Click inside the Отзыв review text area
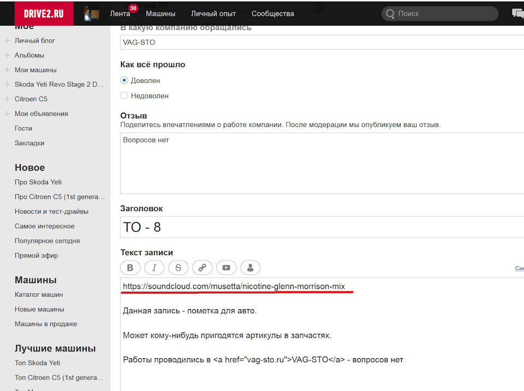The width and height of the screenshot is (524, 391). 322,163
